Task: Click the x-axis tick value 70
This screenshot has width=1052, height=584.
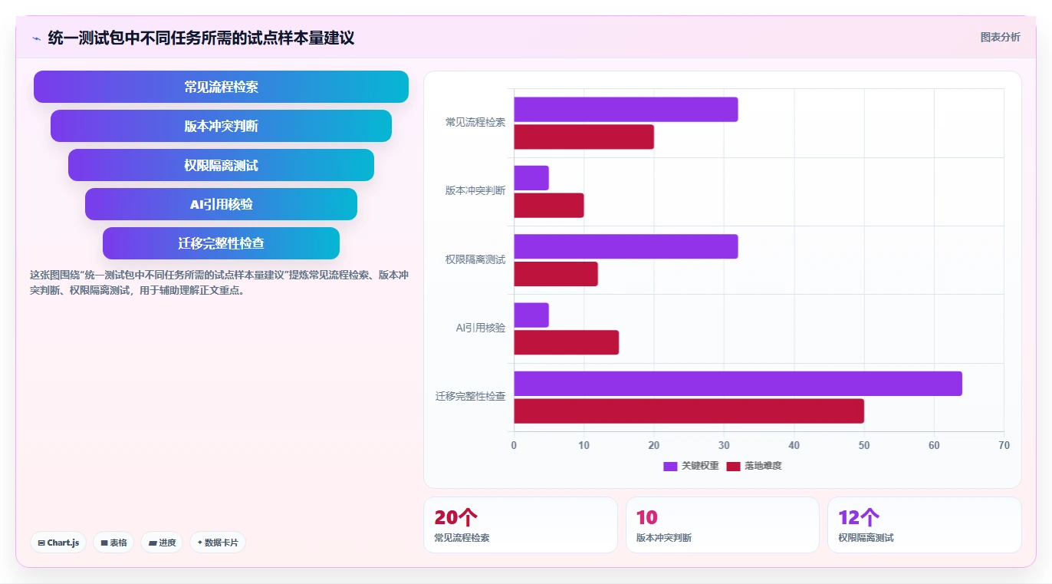Action: coord(1004,445)
